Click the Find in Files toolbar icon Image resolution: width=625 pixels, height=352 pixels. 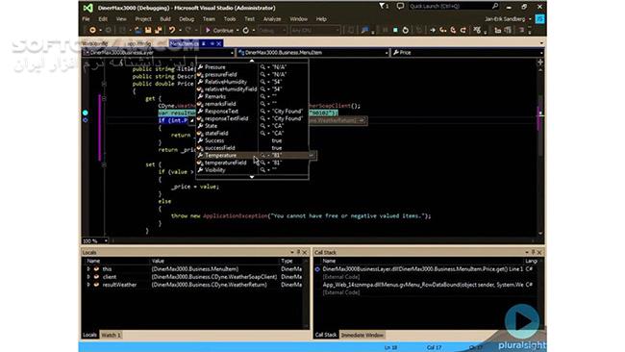tap(364, 31)
